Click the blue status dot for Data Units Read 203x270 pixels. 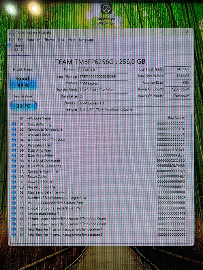pos(14,150)
